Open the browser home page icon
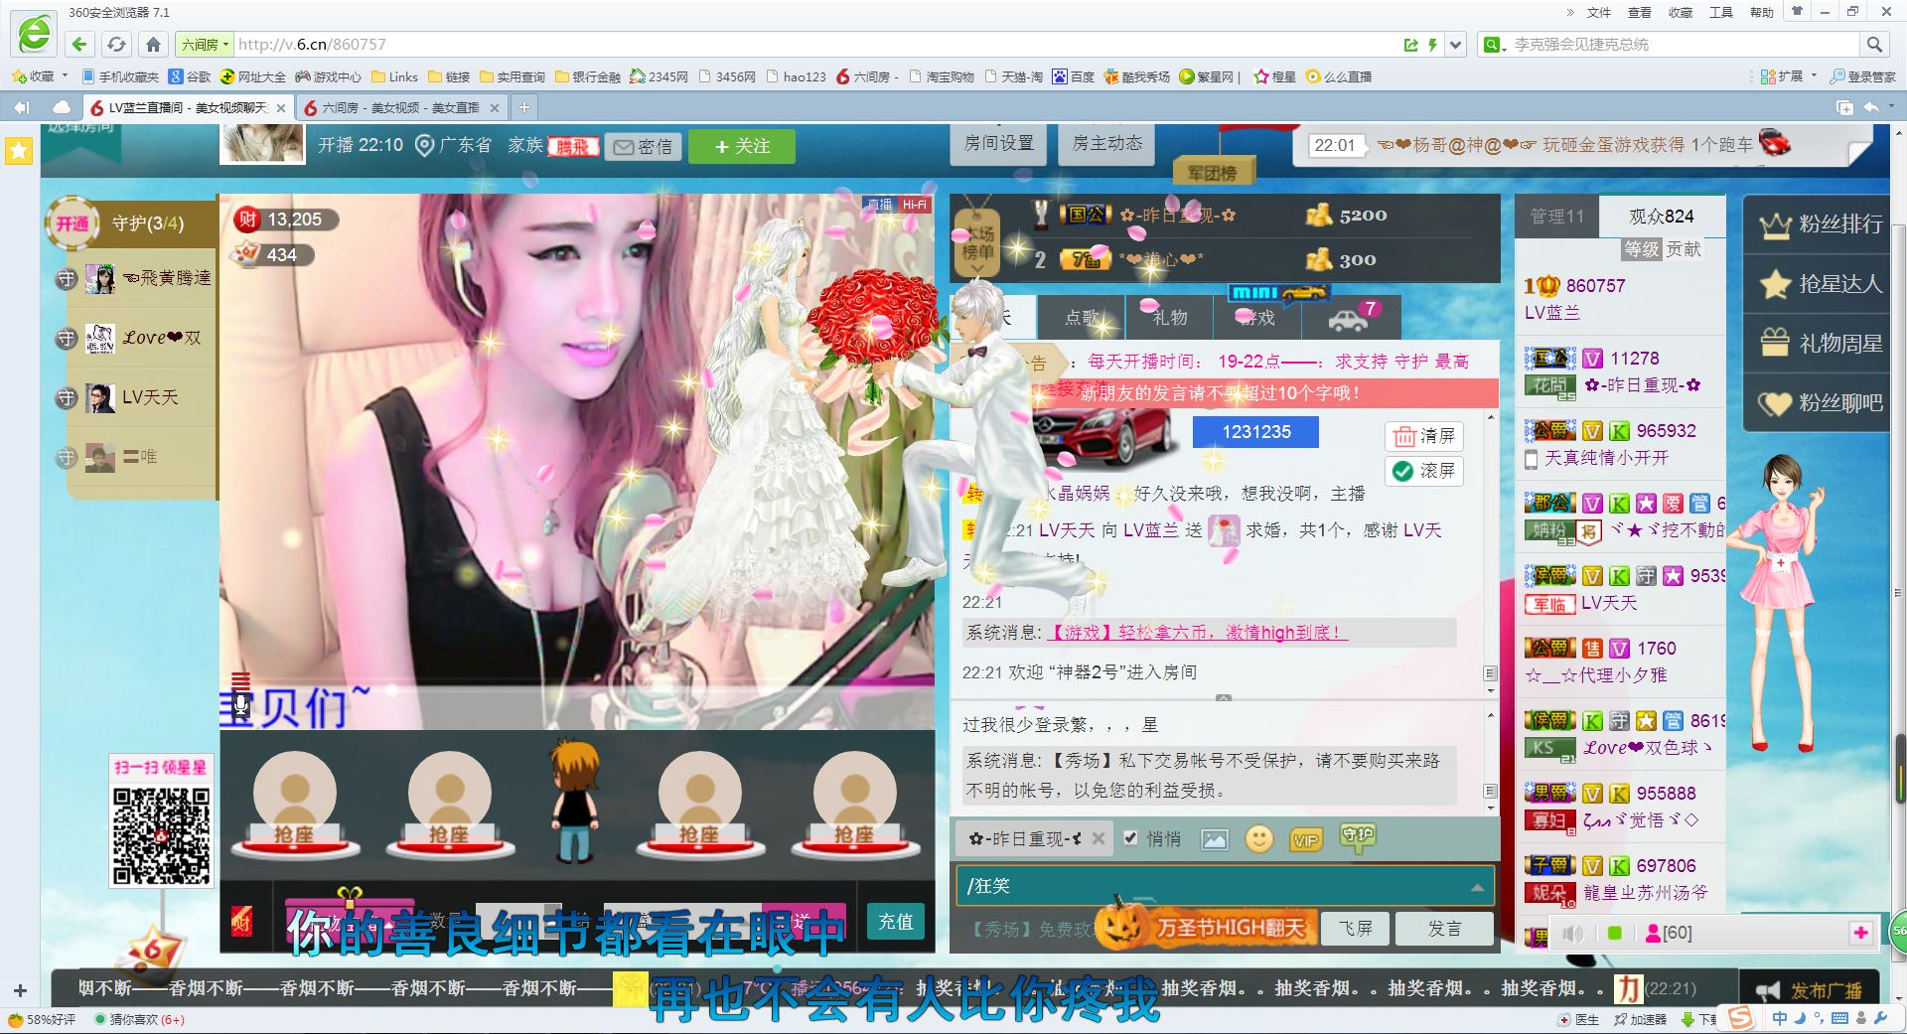This screenshot has height=1034, width=1907. (x=153, y=45)
